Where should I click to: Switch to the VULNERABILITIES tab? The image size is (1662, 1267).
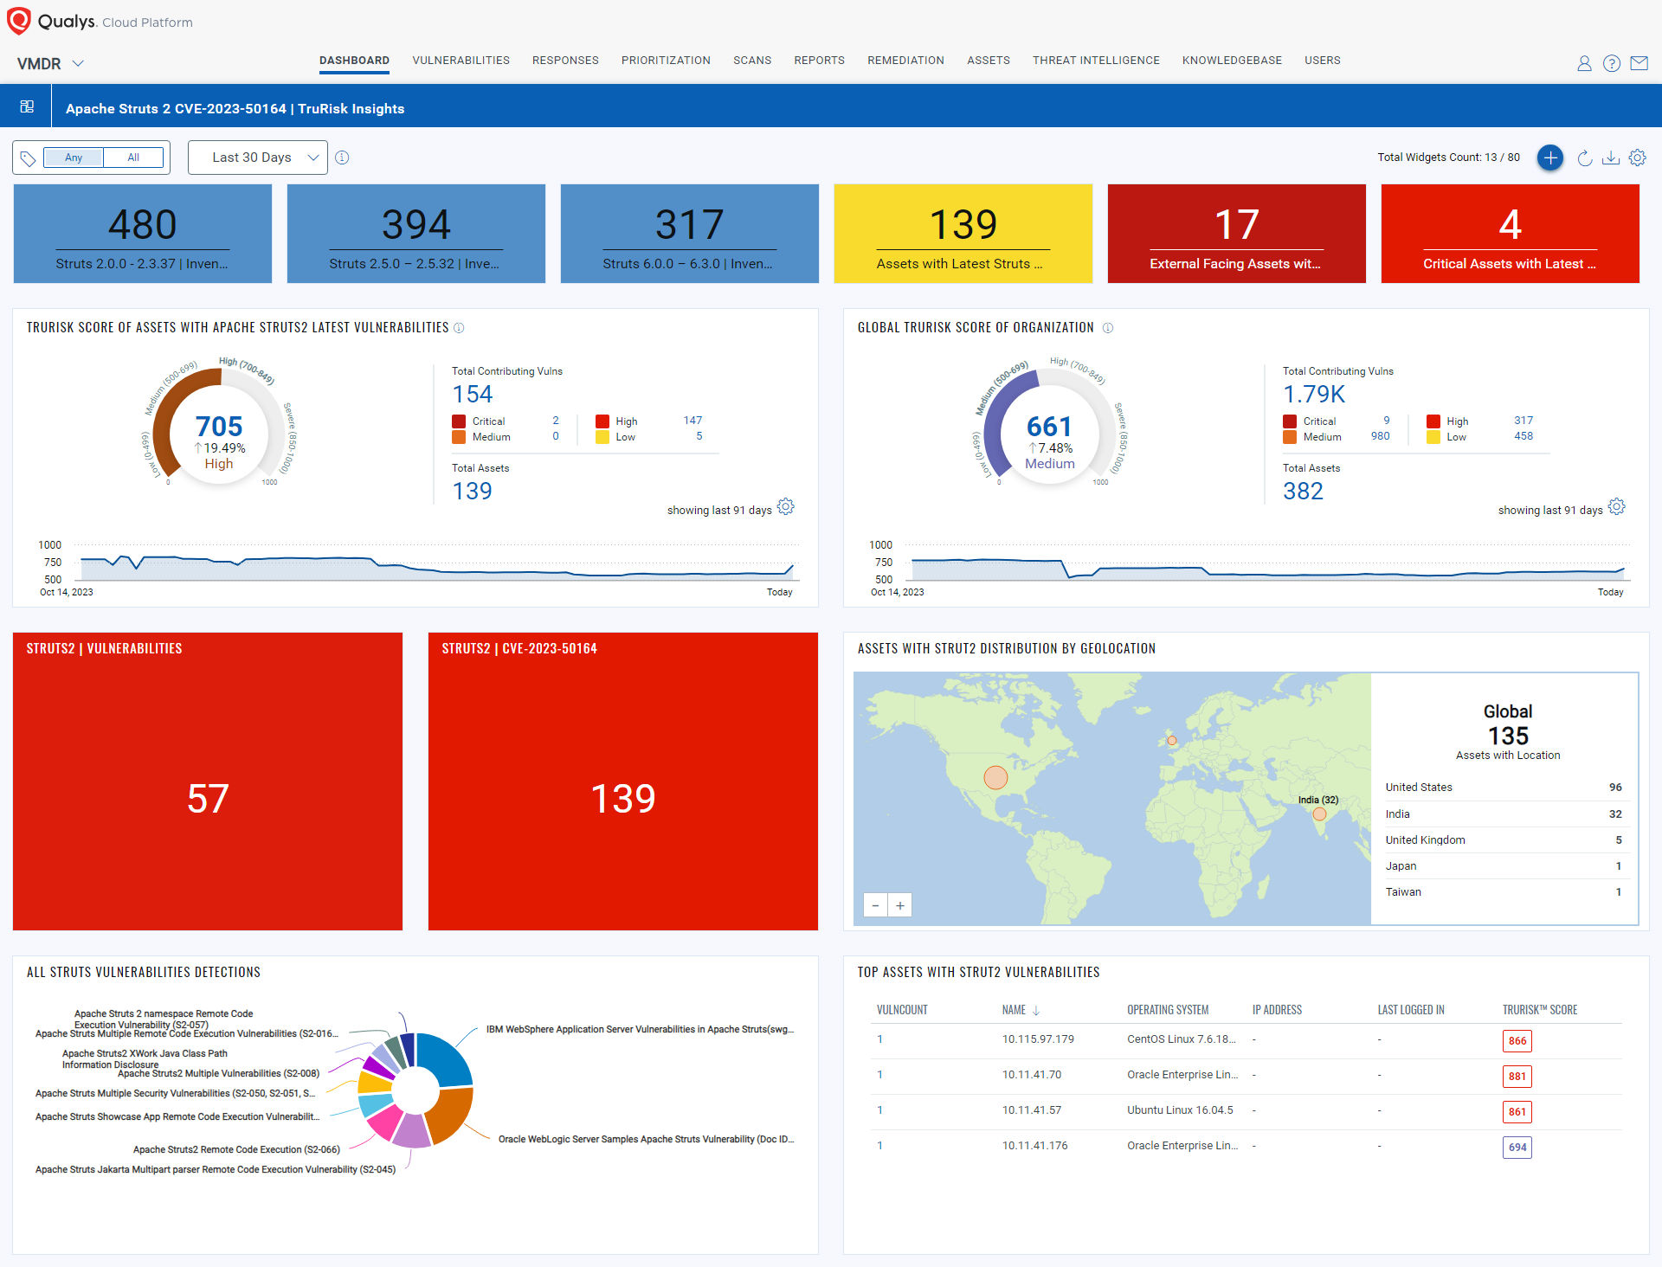[x=460, y=60]
